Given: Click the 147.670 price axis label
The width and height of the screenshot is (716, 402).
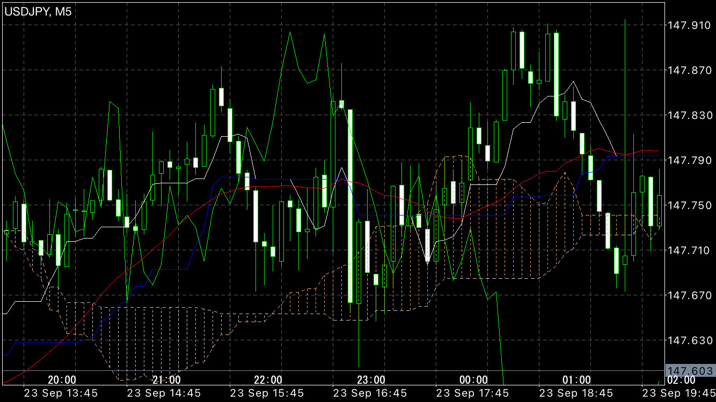Looking at the screenshot, I should click(x=689, y=295).
